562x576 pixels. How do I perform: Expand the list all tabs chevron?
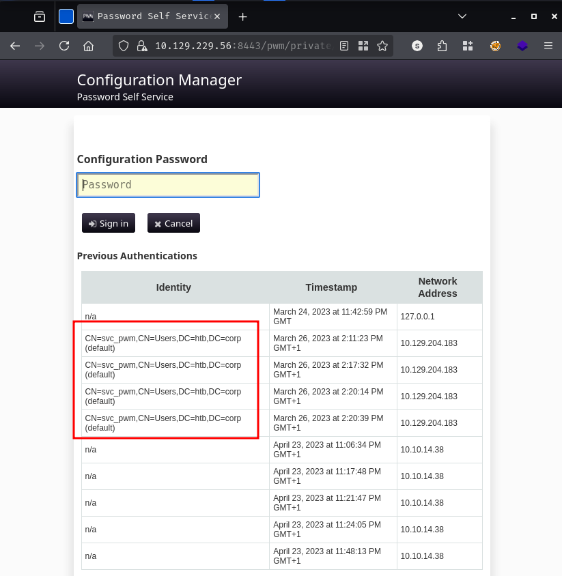pos(462,16)
